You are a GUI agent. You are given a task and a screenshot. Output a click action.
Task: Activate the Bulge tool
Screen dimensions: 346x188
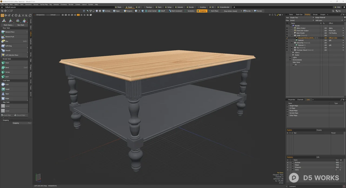pyautogui.click(x=14, y=98)
